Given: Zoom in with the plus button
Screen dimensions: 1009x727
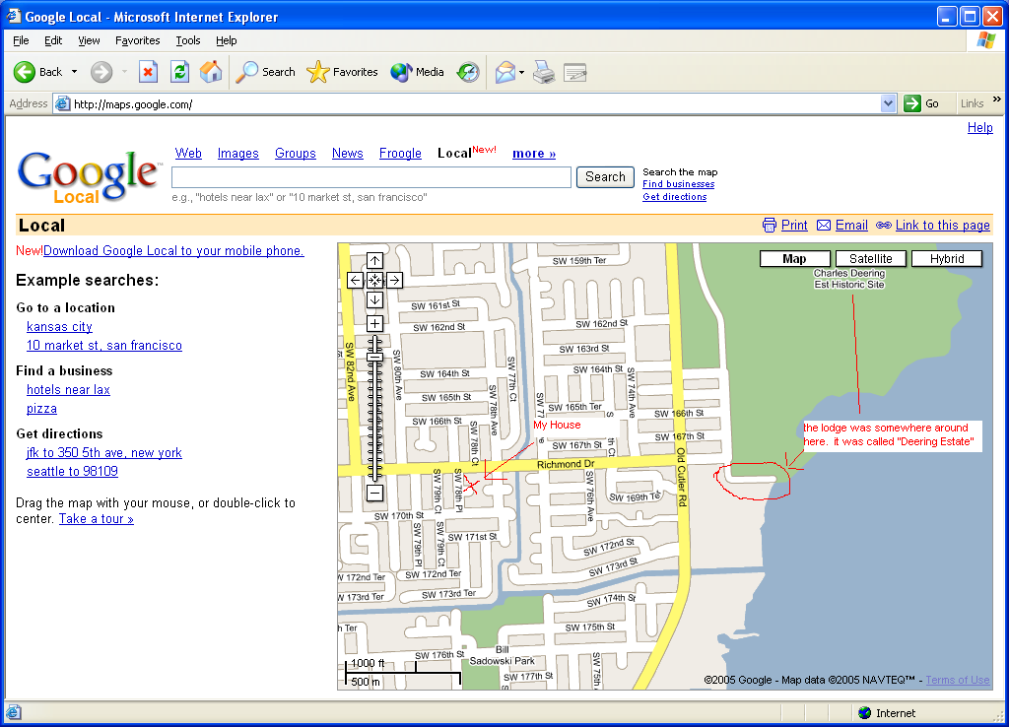Looking at the screenshot, I should (374, 324).
